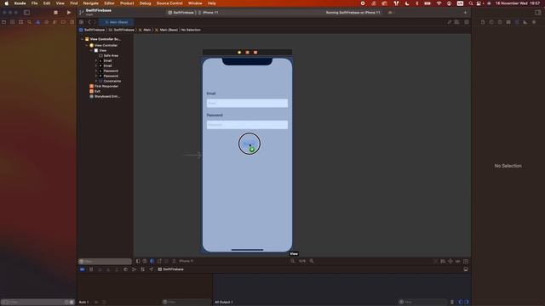Select the Main (Base) editor tab
Screen dimensions: 545x306
click(x=117, y=22)
